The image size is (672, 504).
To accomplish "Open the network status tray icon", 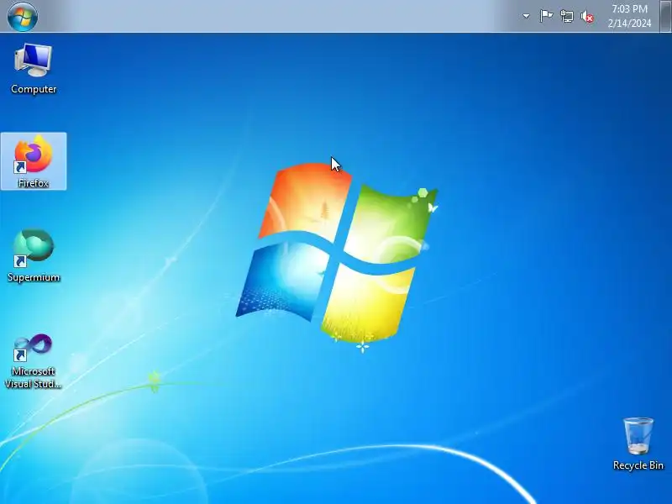I will pos(567,17).
